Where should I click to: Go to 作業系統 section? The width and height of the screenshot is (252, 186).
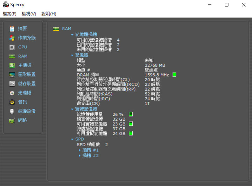27,38
